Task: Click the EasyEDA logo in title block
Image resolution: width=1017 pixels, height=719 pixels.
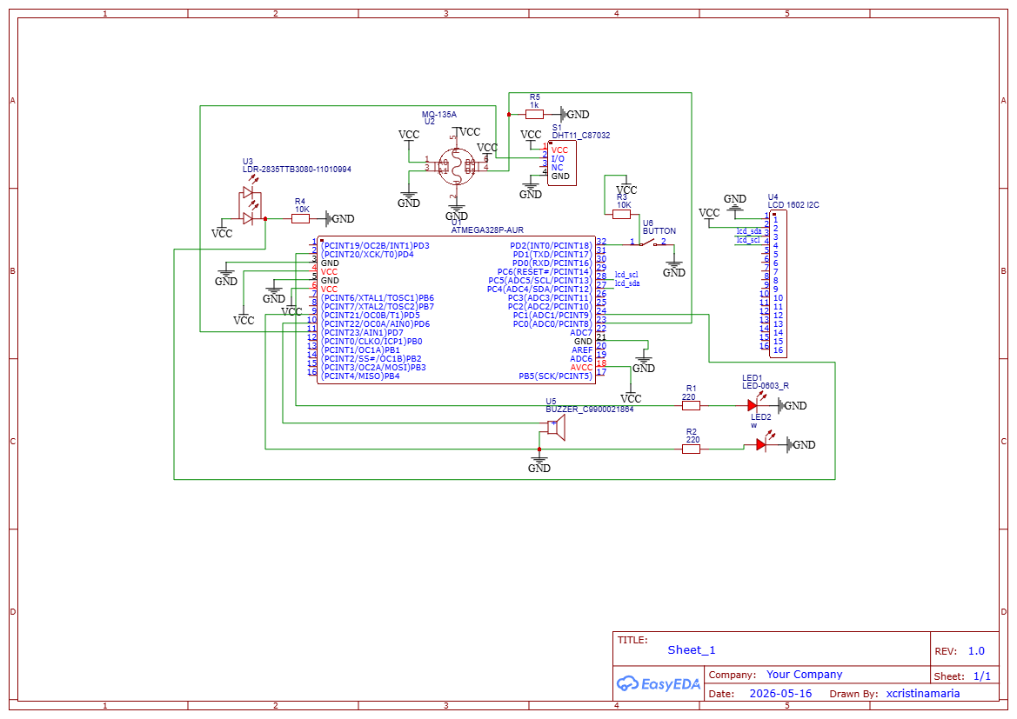Action: click(x=658, y=683)
